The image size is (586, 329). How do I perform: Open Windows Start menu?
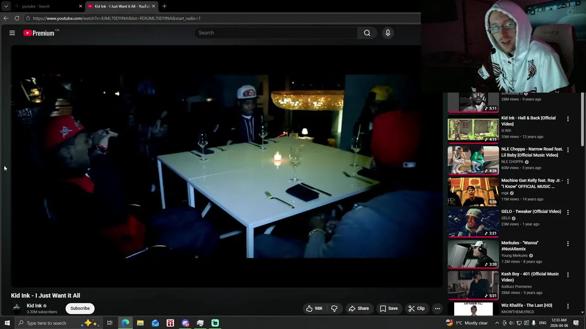pos(7,323)
